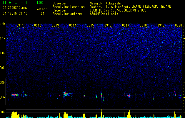Screen dimensions: 185x118
Task: Click the date stamp 04.12.15 03:10
Action: [x=15, y=14]
